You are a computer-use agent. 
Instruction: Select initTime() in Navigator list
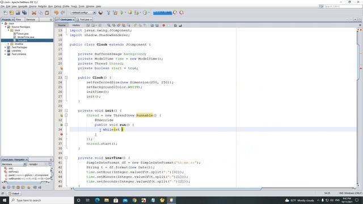pos(14,172)
